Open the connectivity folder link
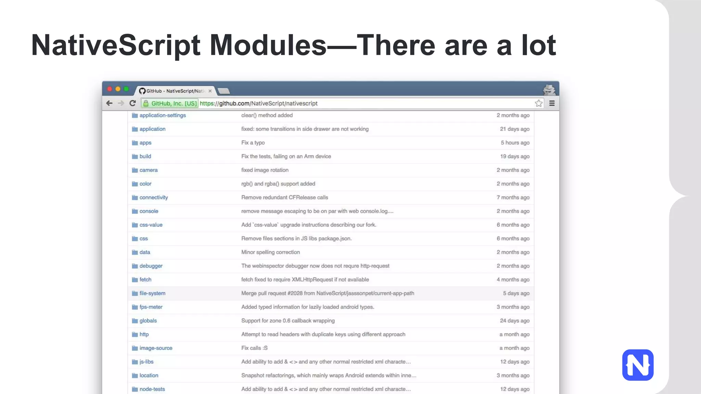The height and width of the screenshot is (394, 701). (154, 197)
